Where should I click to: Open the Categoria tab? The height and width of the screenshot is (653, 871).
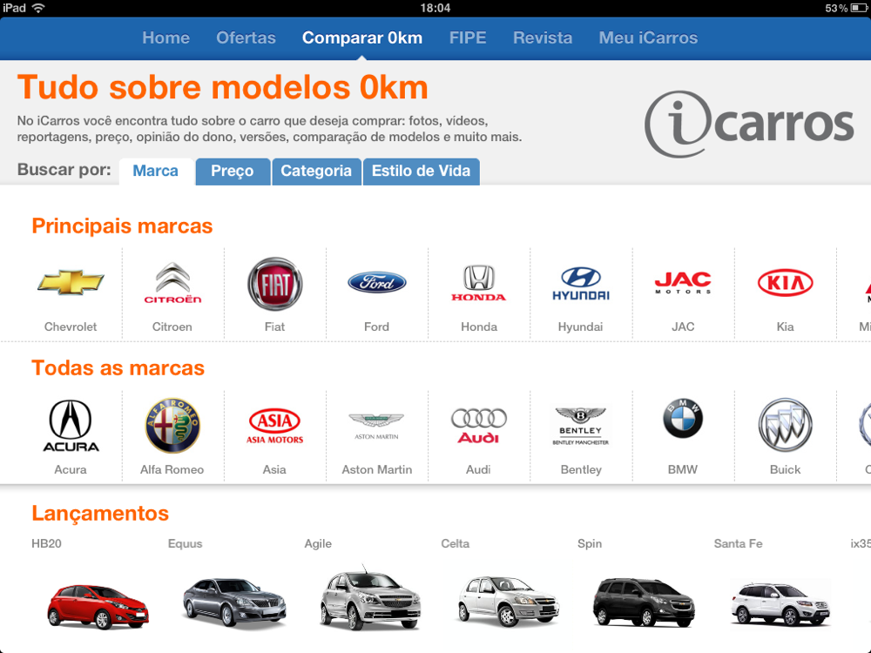click(316, 171)
